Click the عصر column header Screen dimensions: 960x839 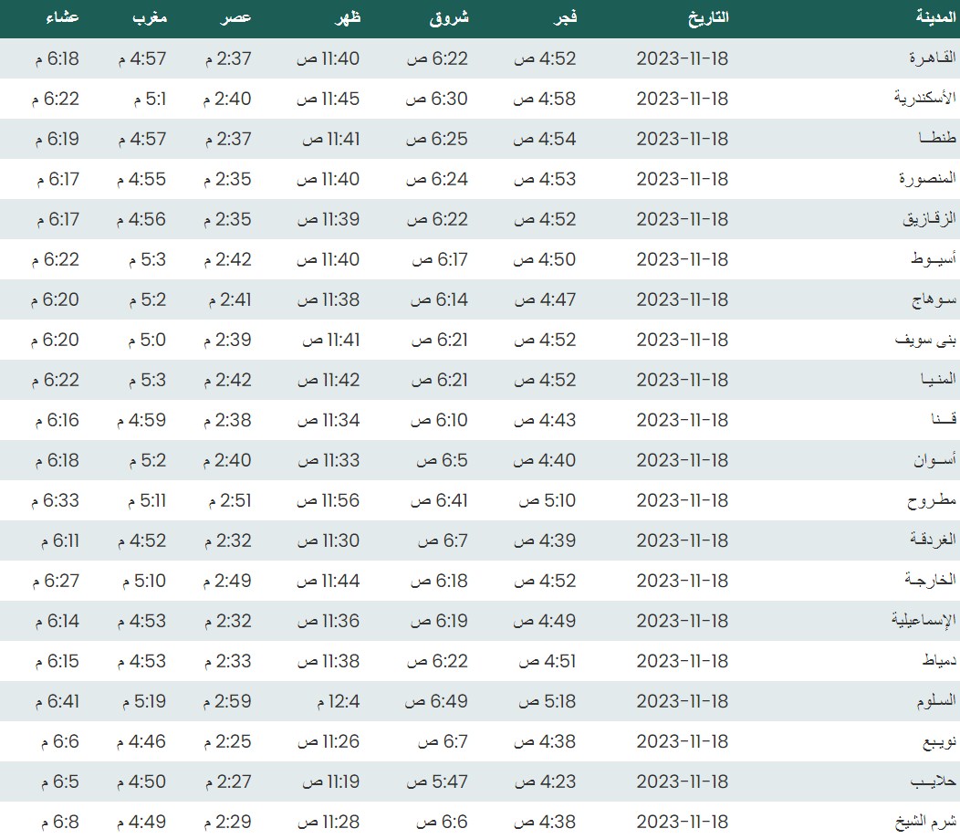pyautogui.click(x=235, y=17)
